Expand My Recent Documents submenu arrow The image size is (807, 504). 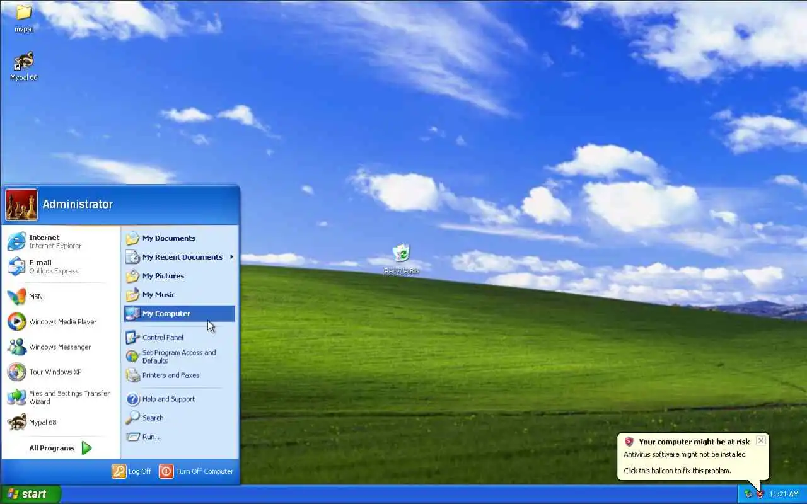click(232, 257)
